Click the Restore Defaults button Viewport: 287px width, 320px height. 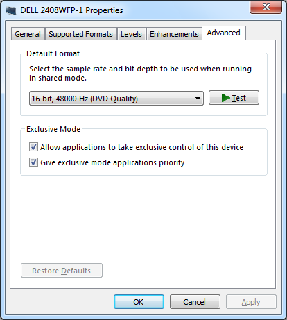(62, 271)
